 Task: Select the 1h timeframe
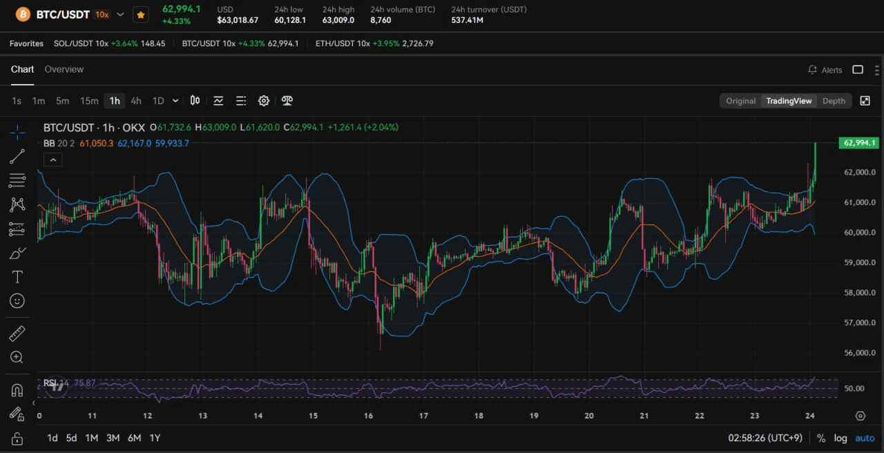(x=115, y=101)
